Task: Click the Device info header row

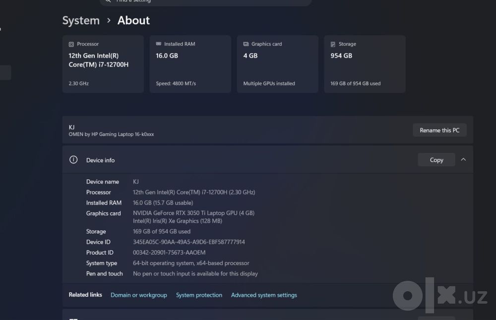Action: tap(268, 160)
